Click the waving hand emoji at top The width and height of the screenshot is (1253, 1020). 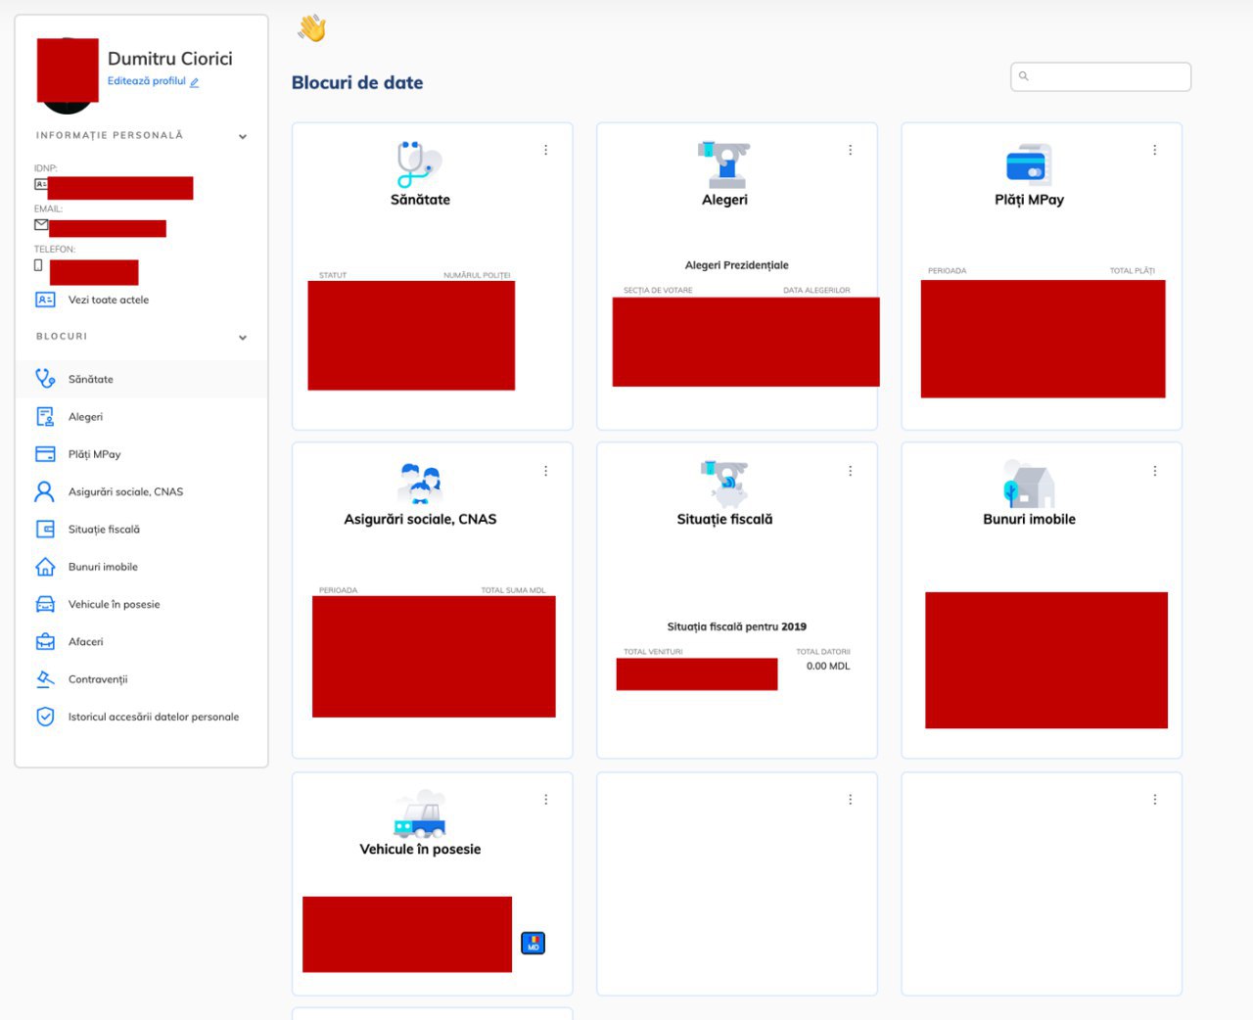point(311,28)
